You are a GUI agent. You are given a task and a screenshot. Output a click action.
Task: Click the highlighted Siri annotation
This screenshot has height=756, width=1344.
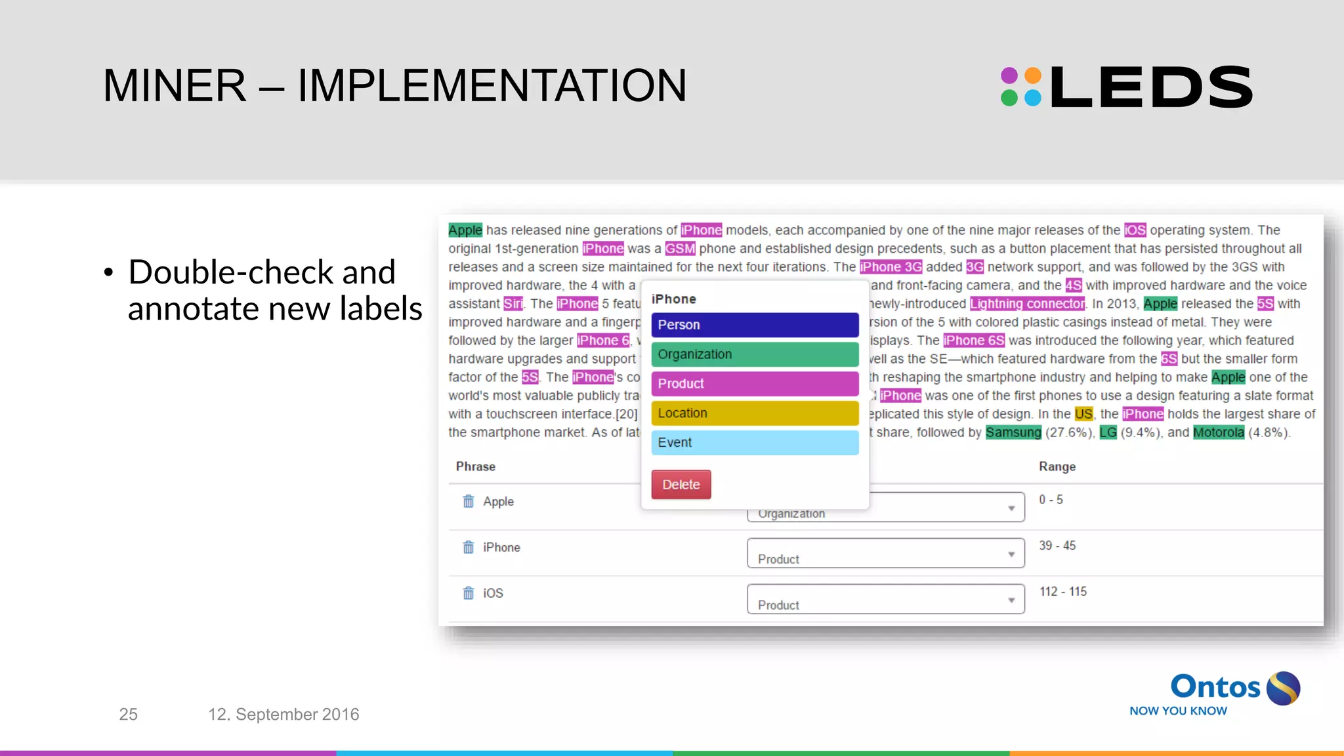[x=513, y=304]
